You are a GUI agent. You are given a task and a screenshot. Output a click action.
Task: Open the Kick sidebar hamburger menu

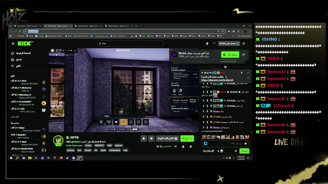13,44
